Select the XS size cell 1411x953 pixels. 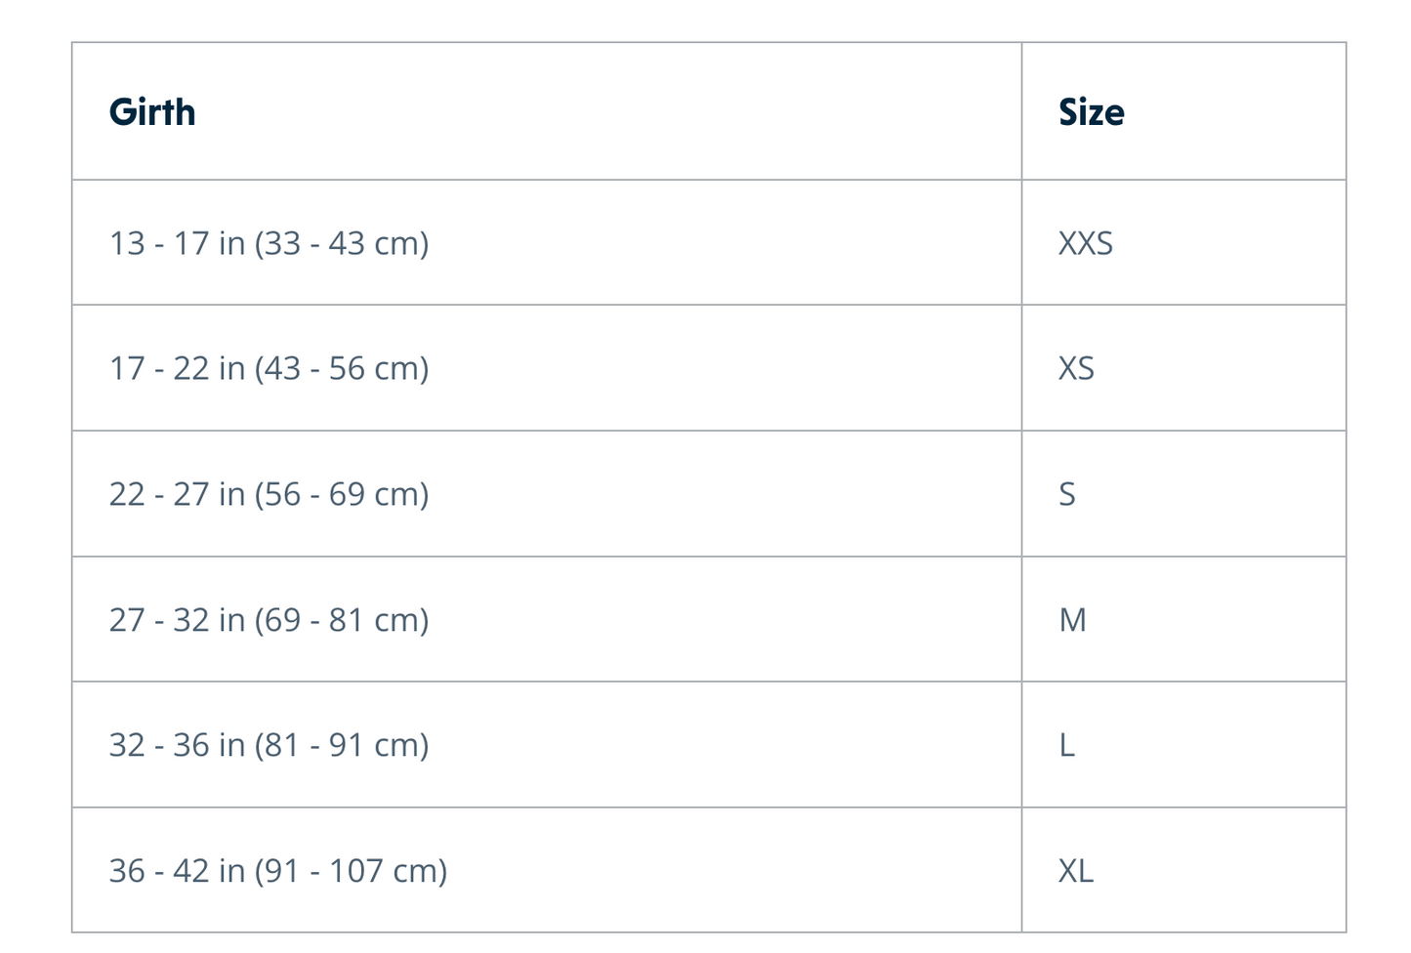pyautogui.click(x=1183, y=368)
